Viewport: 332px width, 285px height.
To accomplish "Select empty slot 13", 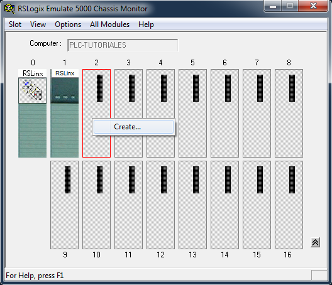I will point(192,205).
